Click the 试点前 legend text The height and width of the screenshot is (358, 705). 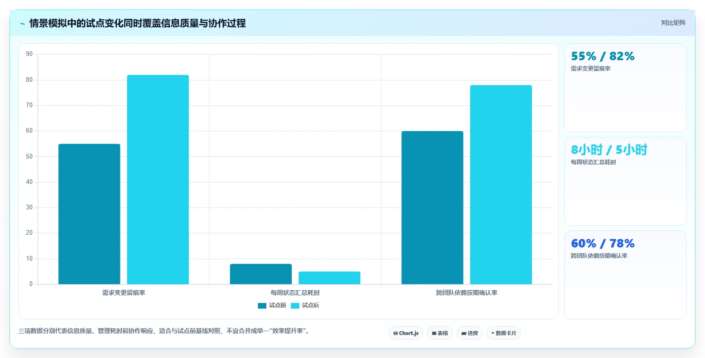coord(278,306)
